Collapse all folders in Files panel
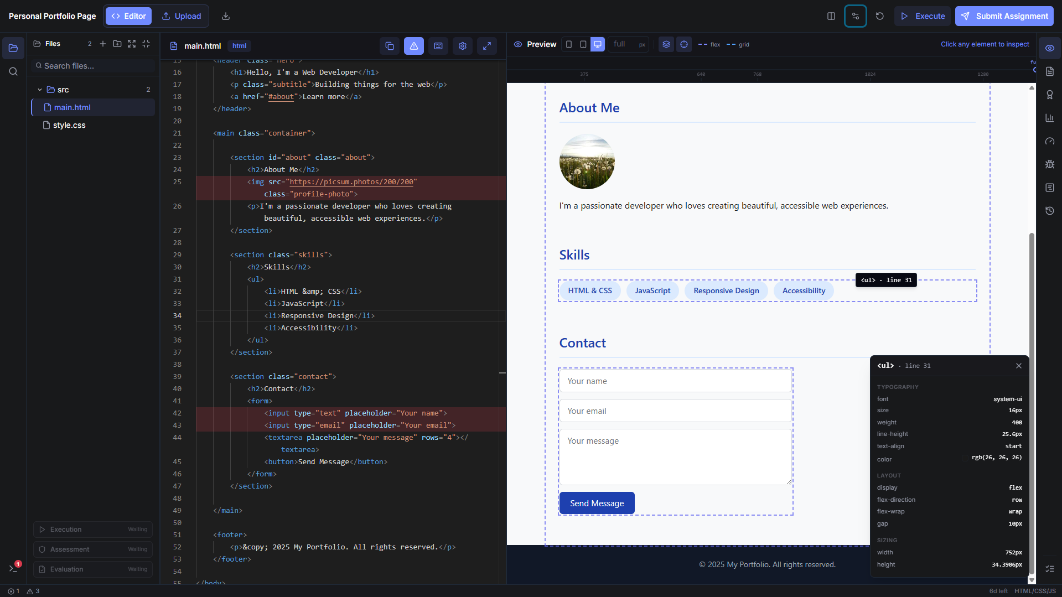The image size is (1062, 597). point(146,44)
